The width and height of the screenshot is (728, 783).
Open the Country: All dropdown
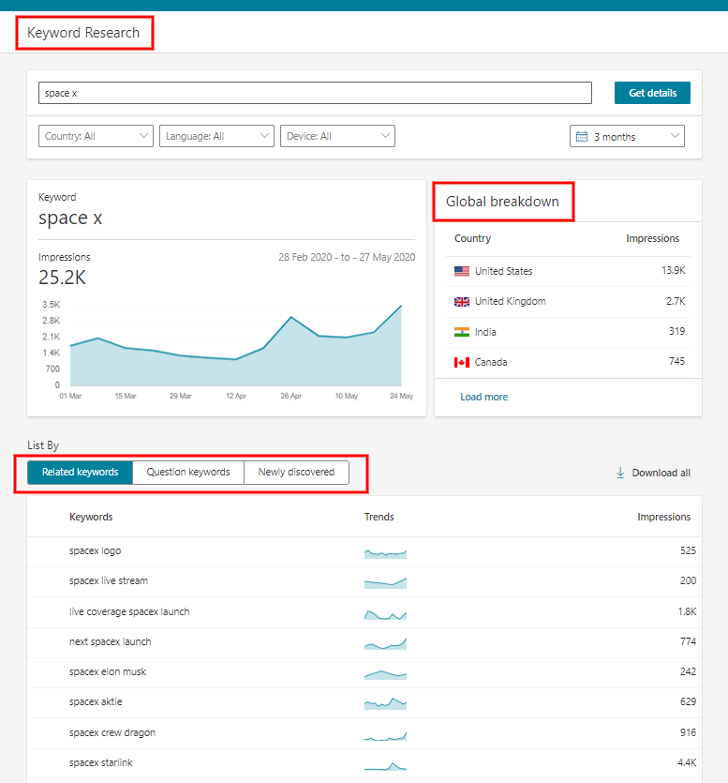pyautogui.click(x=96, y=136)
